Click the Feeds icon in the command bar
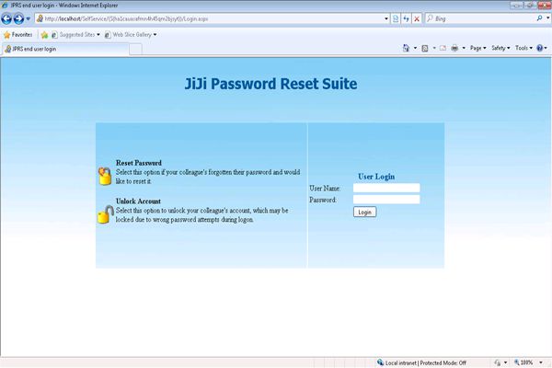 425,48
